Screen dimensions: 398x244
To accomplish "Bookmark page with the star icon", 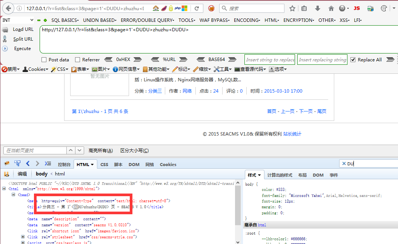I will (292, 8).
